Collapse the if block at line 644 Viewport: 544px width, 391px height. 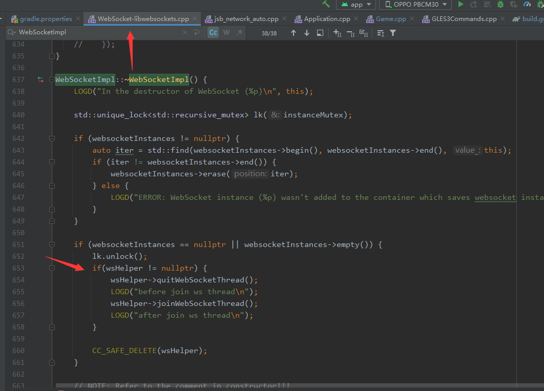(x=52, y=162)
